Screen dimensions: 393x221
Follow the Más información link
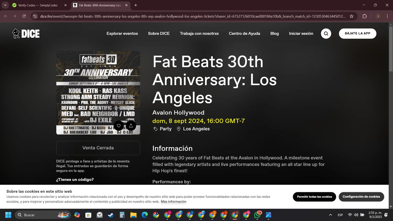click(x=173, y=202)
